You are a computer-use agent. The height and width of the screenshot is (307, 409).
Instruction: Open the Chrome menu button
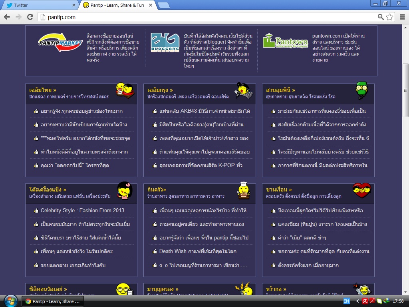point(403,17)
